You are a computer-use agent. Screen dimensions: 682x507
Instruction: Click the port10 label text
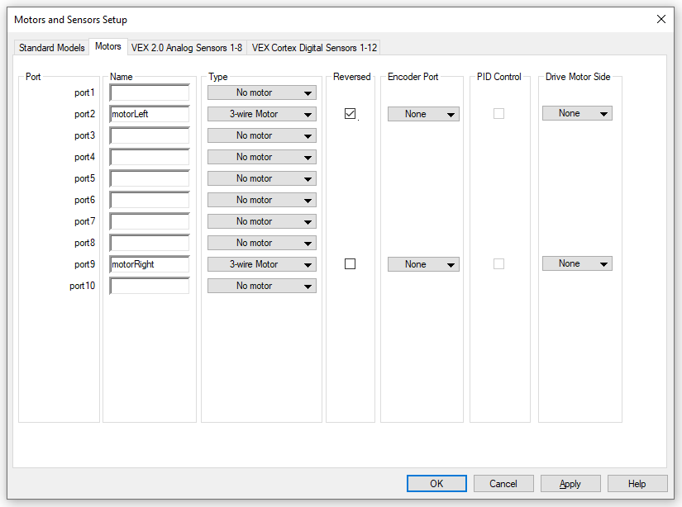[x=82, y=286]
